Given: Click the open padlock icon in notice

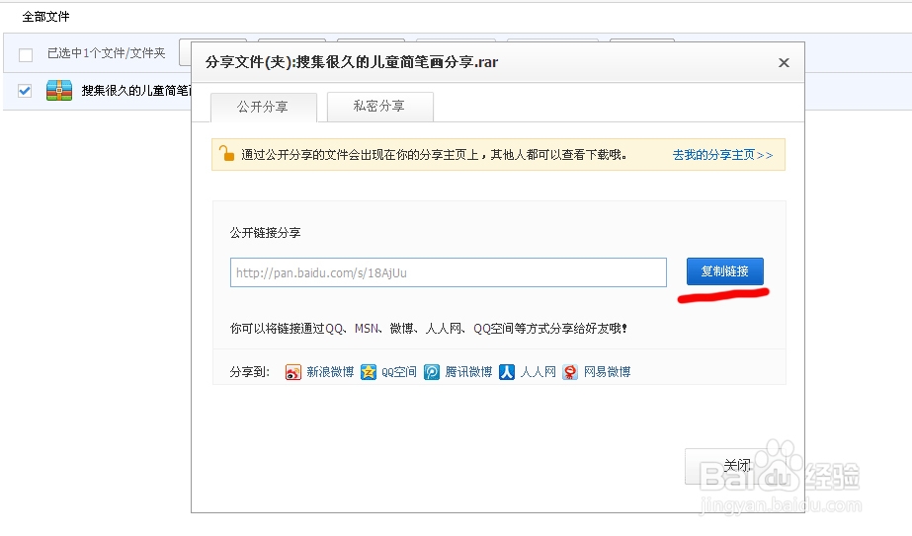Looking at the screenshot, I should click(x=226, y=153).
